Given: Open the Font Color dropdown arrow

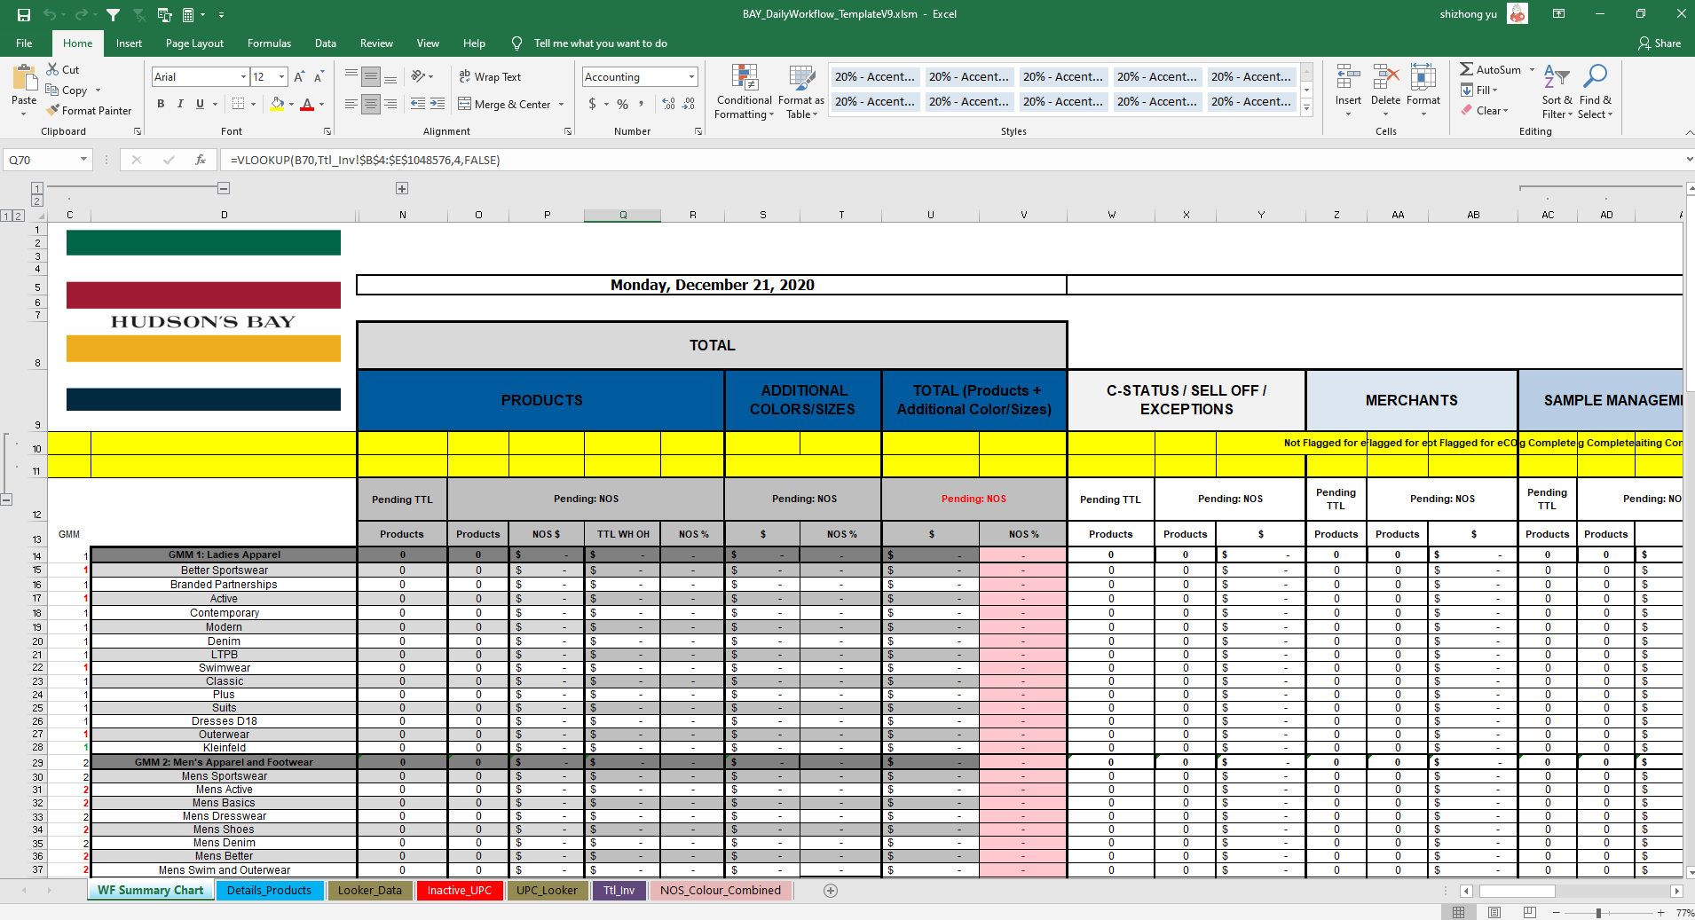Looking at the screenshot, I should (x=321, y=105).
